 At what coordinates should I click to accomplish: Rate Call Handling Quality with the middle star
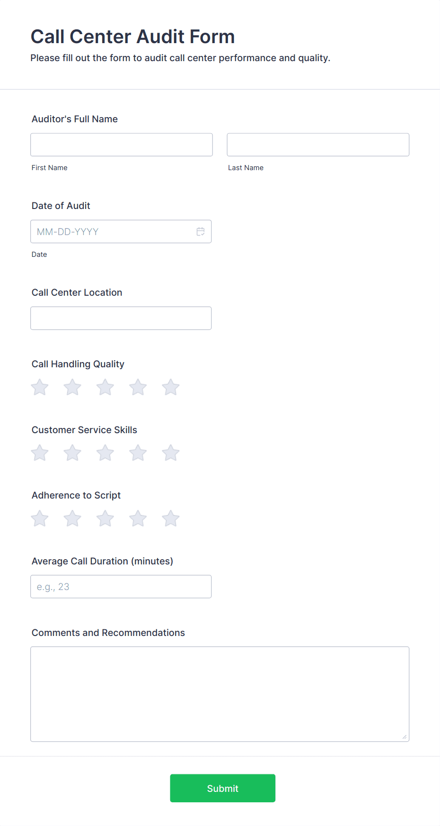pyautogui.click(x=105, y=387)
